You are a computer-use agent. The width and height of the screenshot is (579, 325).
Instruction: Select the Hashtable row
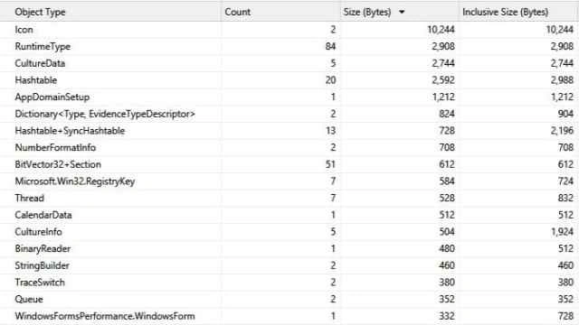[289, 80]
